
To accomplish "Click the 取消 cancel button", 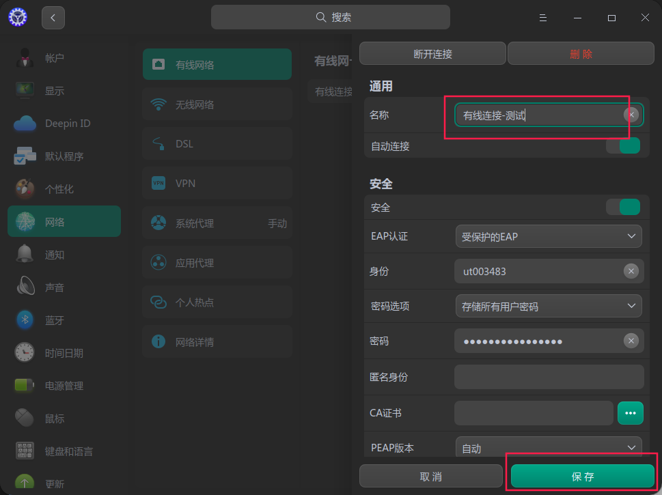I will 431,477.
